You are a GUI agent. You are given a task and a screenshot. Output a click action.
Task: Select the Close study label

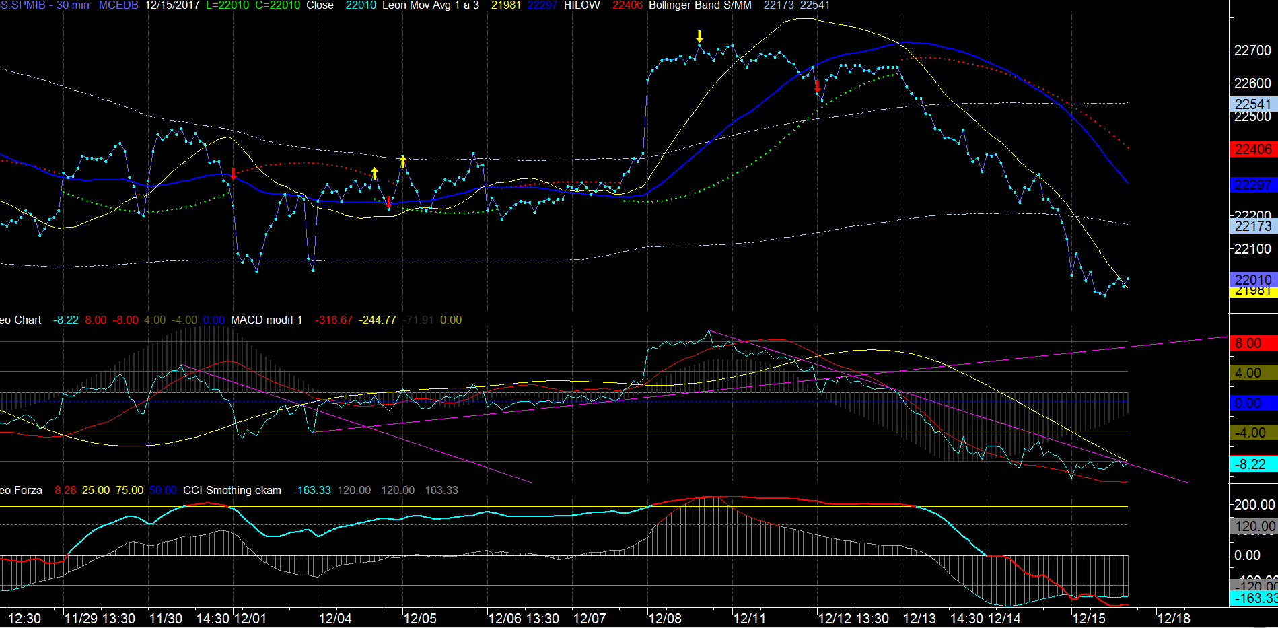pyautogui.click(x=320, y=5)
